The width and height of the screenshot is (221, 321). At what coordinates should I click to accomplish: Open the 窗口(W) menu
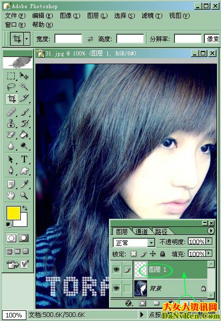[x=15, y=25]
